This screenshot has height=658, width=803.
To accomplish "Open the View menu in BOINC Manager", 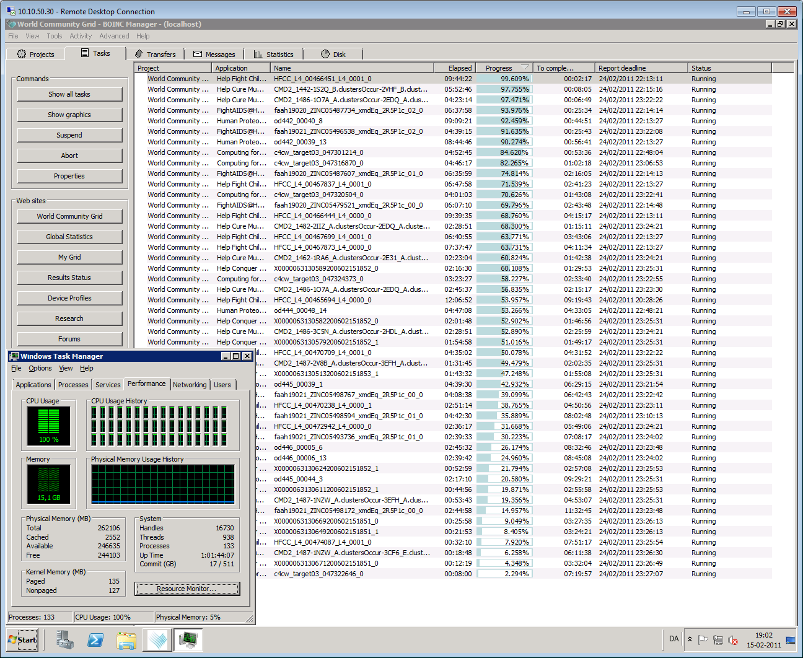I will click(x=32, y=36).
